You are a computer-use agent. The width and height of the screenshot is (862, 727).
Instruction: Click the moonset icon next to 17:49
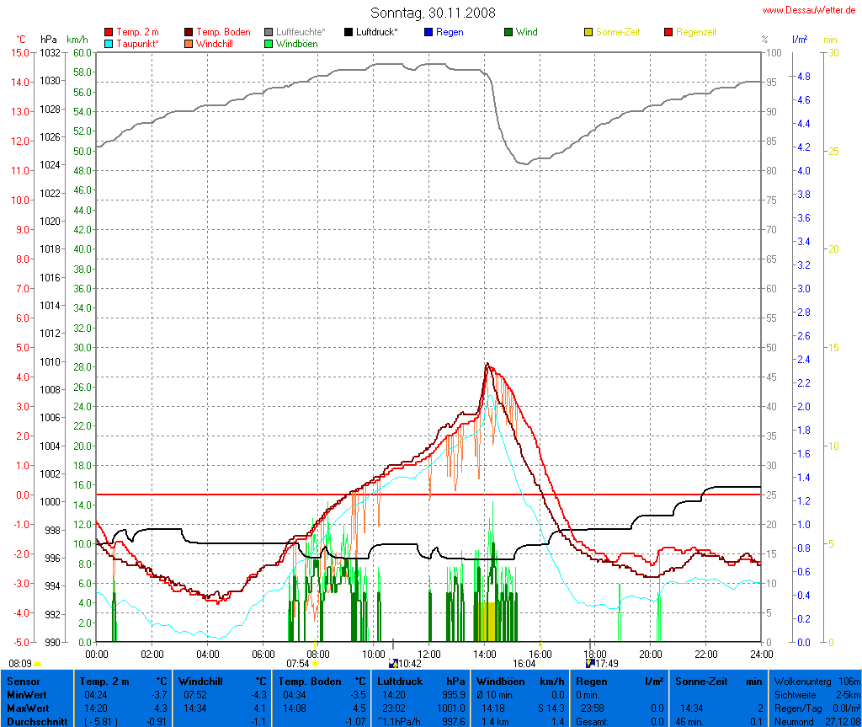(590, 664)
